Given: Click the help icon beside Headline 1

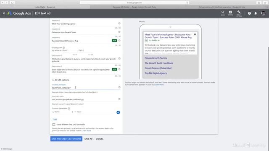Looking at the screenshot, I should tap(119, 23).
